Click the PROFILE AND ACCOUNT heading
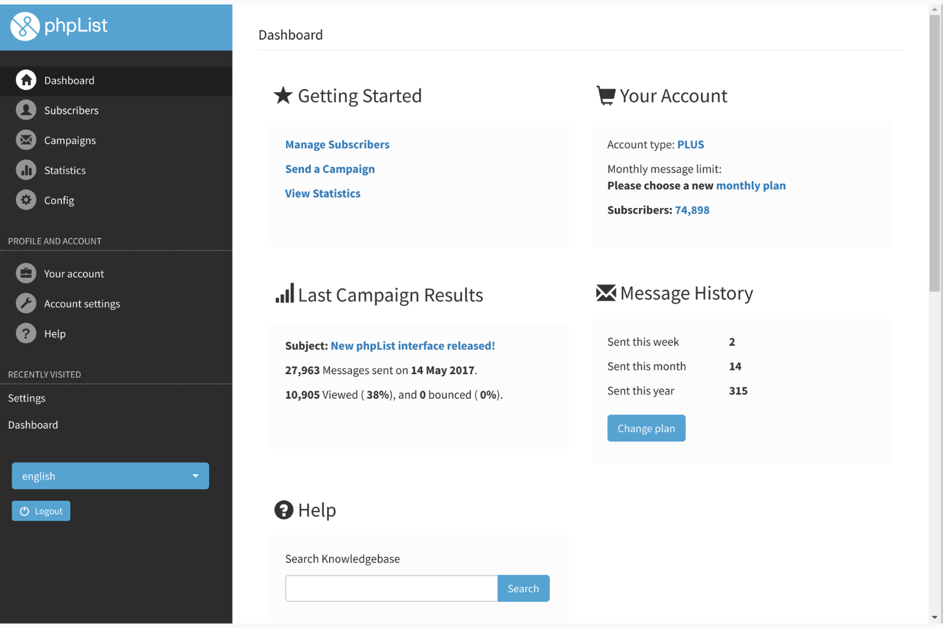Viewport: 943px width, 628px height. (55, 241)
